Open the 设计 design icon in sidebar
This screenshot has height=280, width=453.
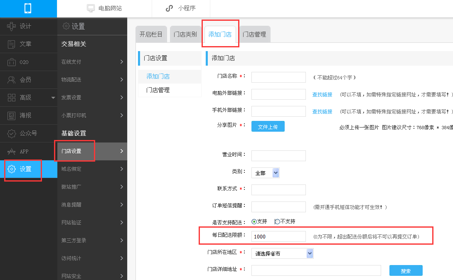coord(11,26)
